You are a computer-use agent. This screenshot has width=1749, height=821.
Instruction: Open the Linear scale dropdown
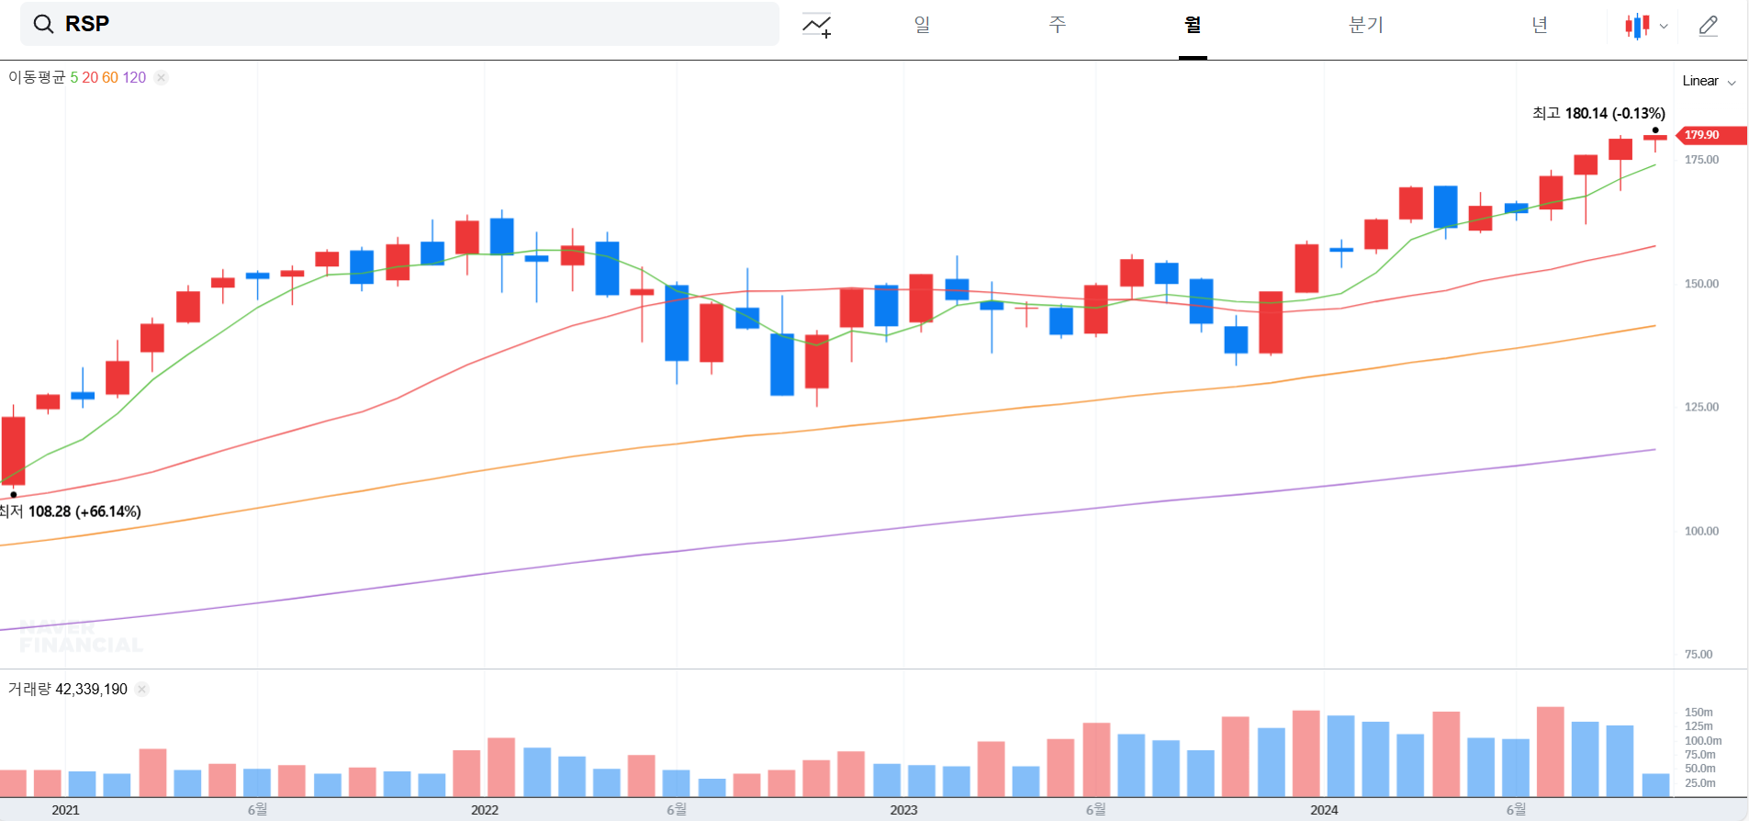coord(1709,81)
